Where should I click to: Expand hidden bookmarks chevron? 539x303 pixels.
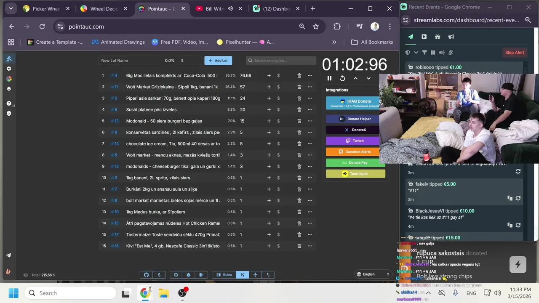click(x=334, y=42)
